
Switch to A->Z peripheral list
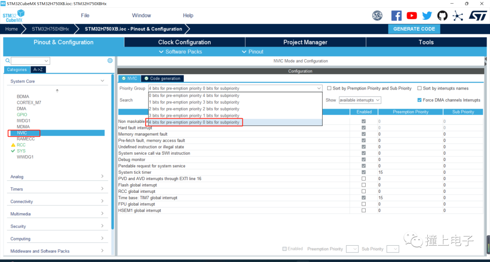click(x=38, y=70)
